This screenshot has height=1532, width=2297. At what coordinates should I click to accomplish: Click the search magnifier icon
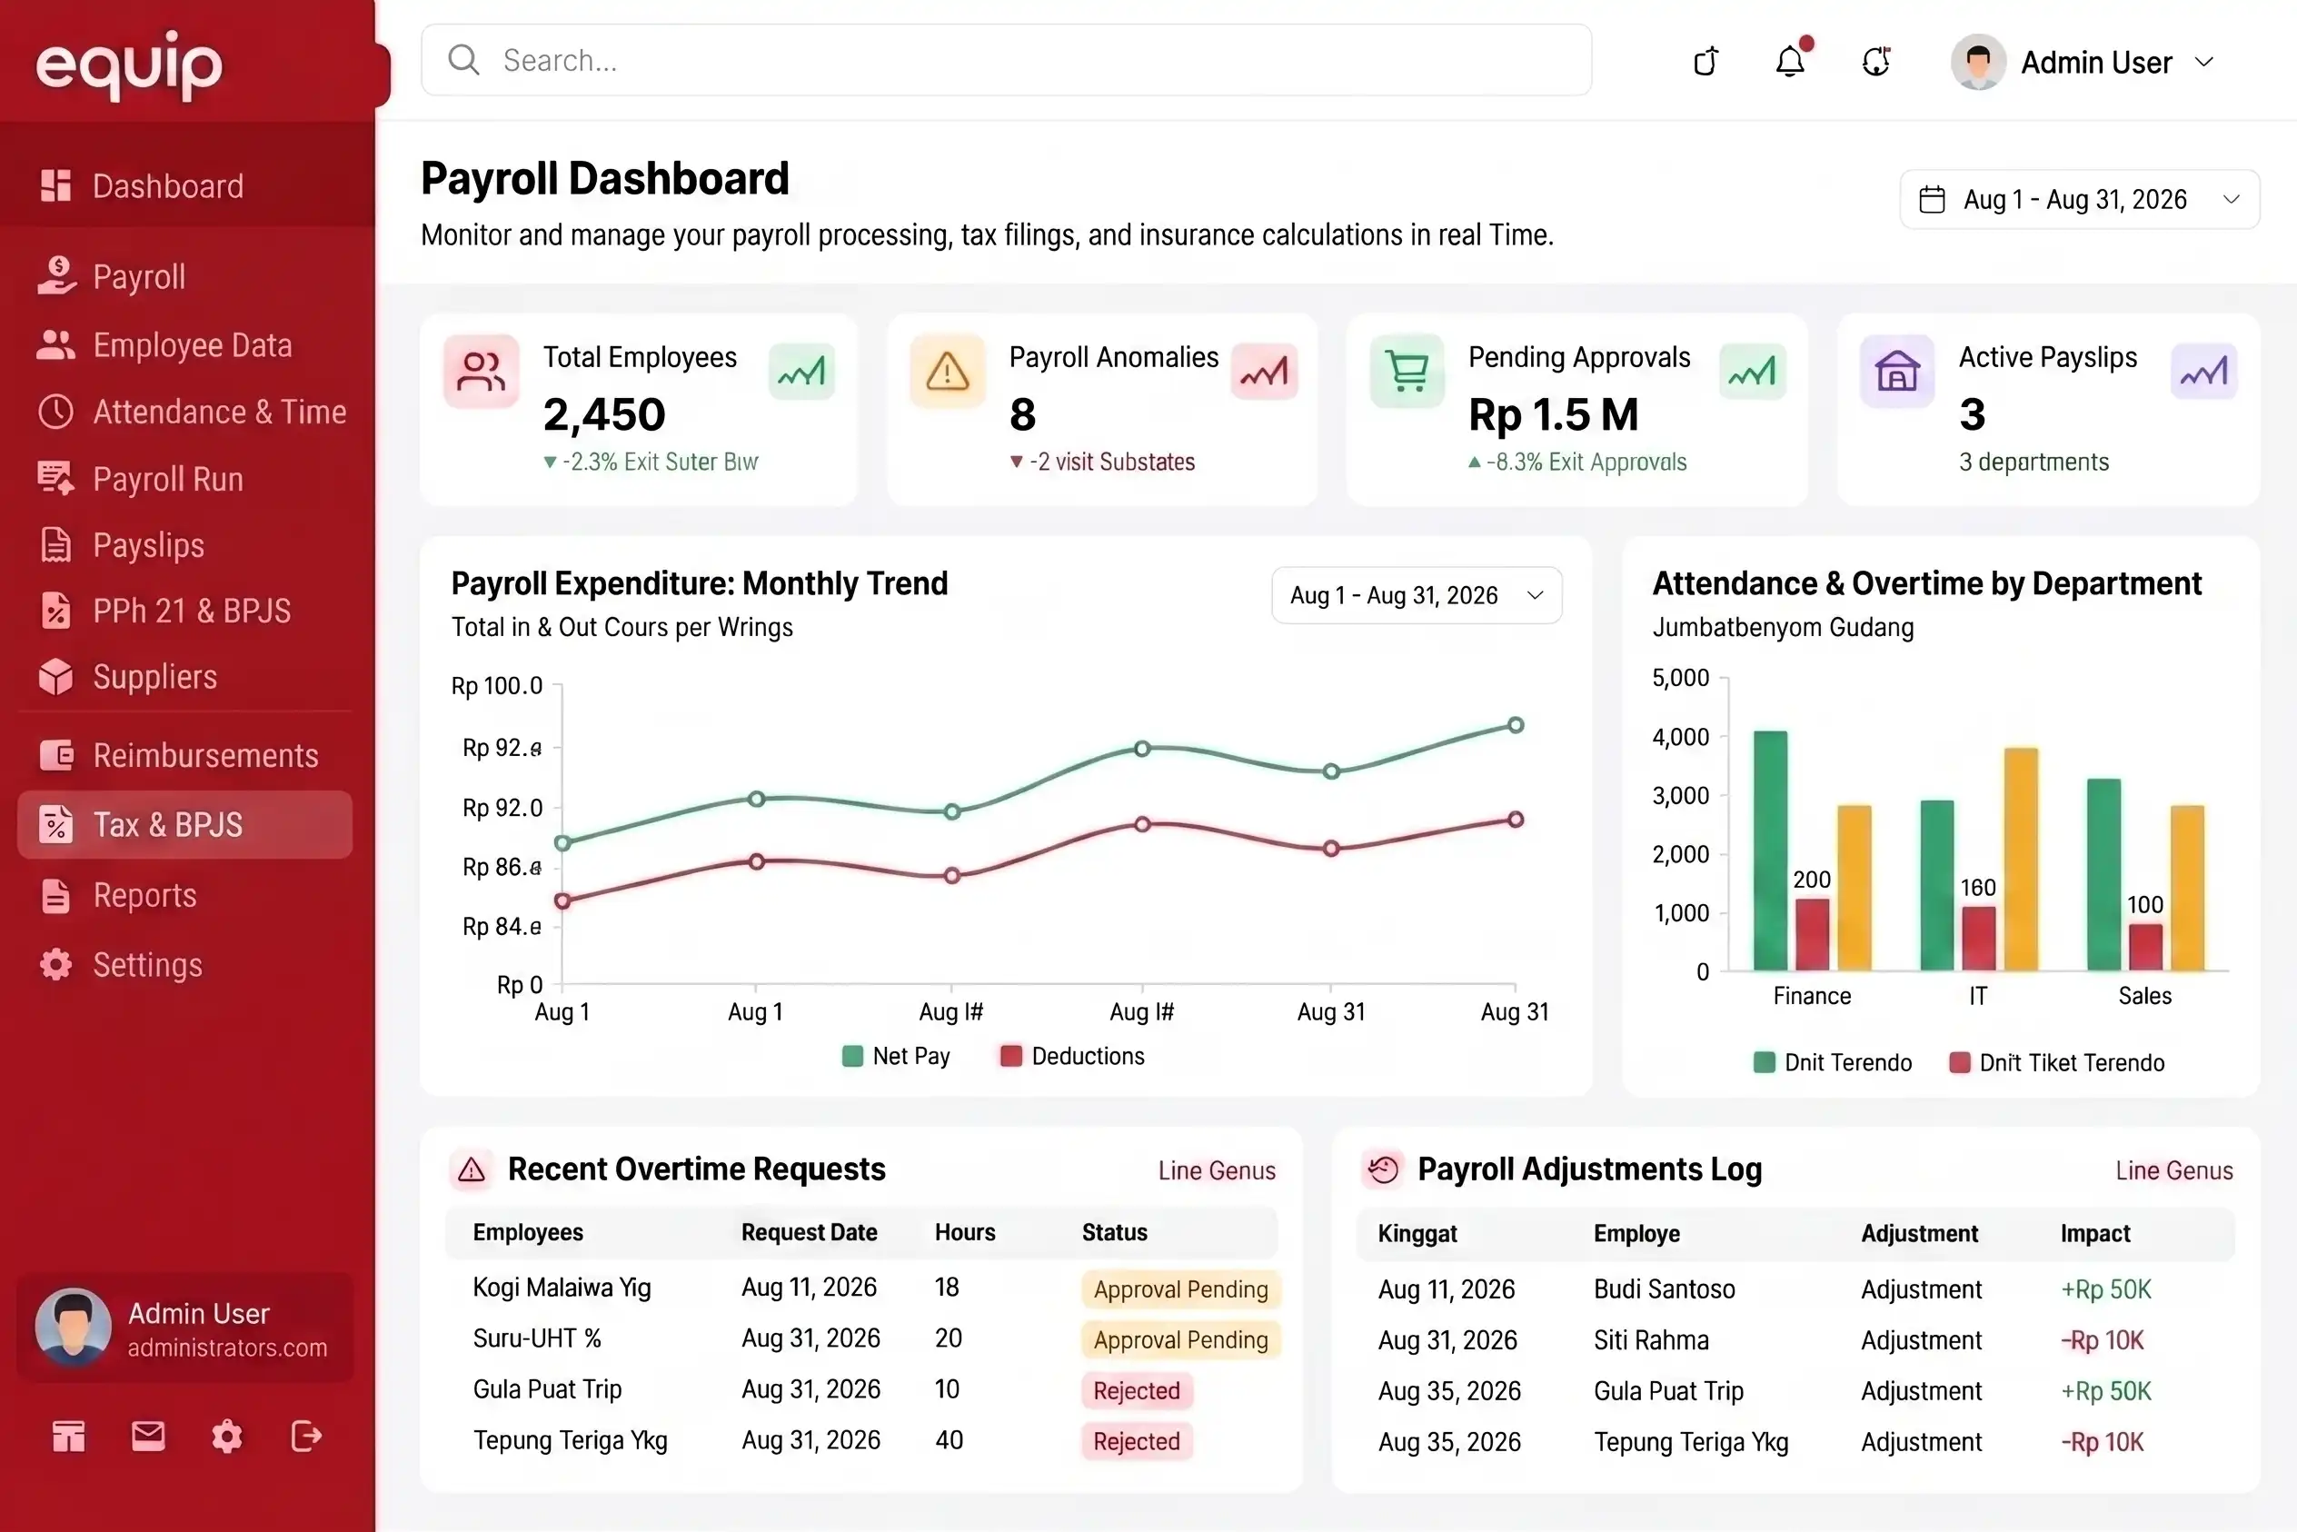463,60
